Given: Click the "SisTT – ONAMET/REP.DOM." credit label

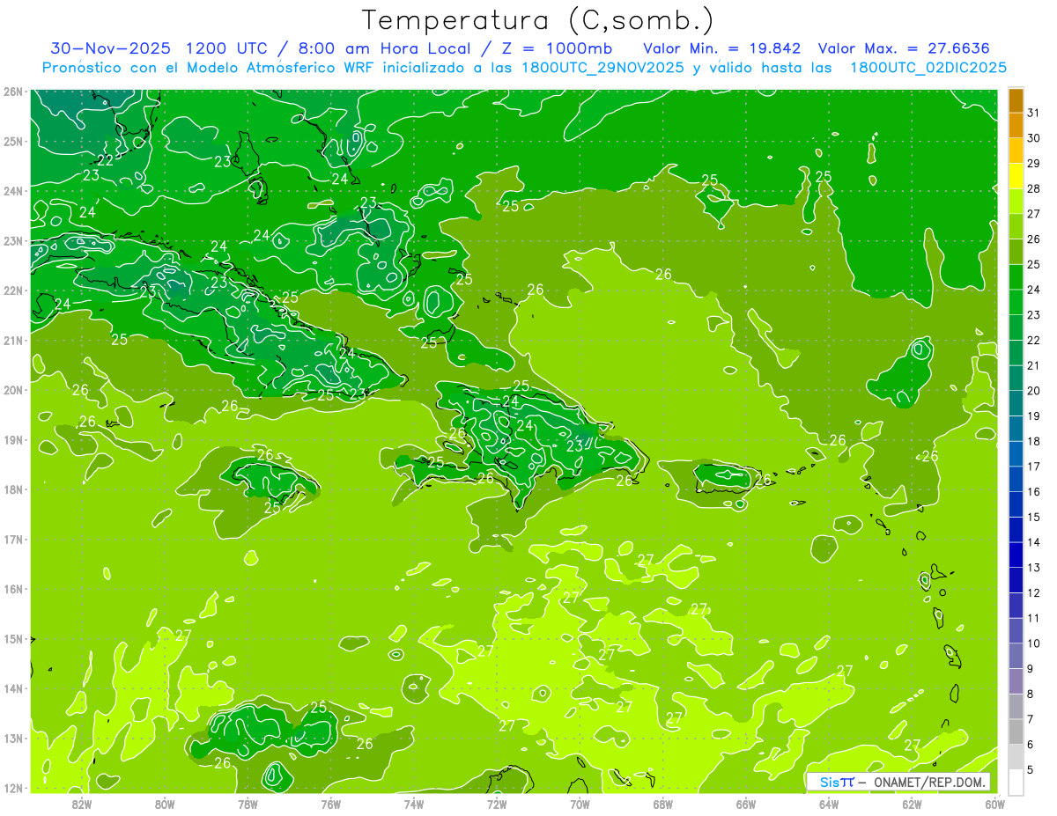Looking at the screenshot, I should pos(898,782).
